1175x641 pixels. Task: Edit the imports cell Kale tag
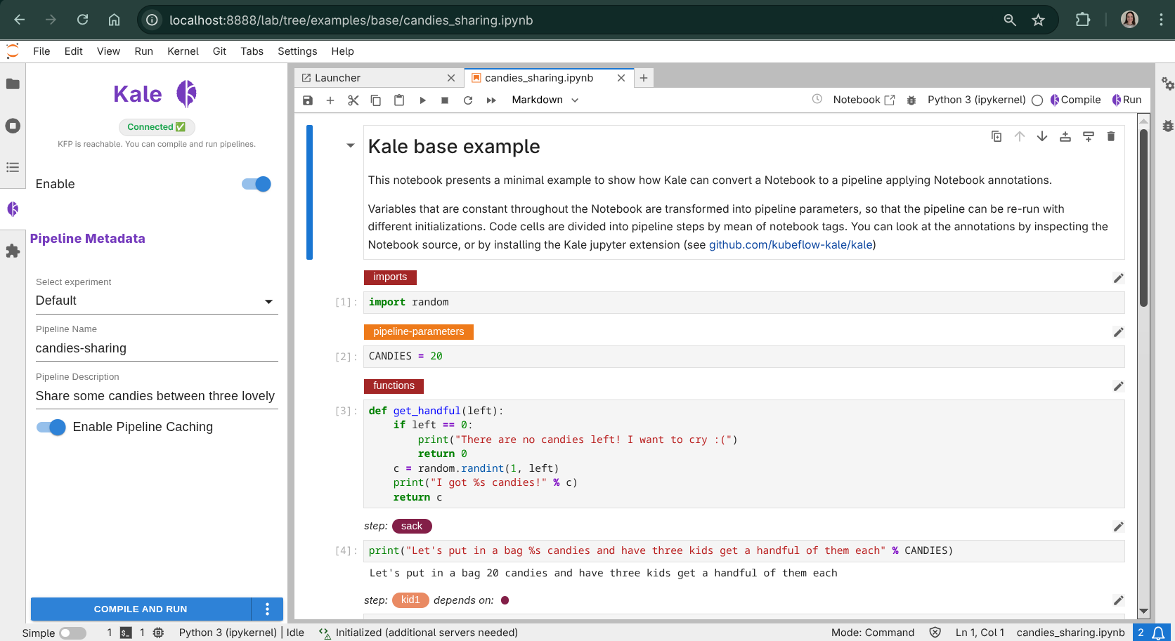[1119, 278]
